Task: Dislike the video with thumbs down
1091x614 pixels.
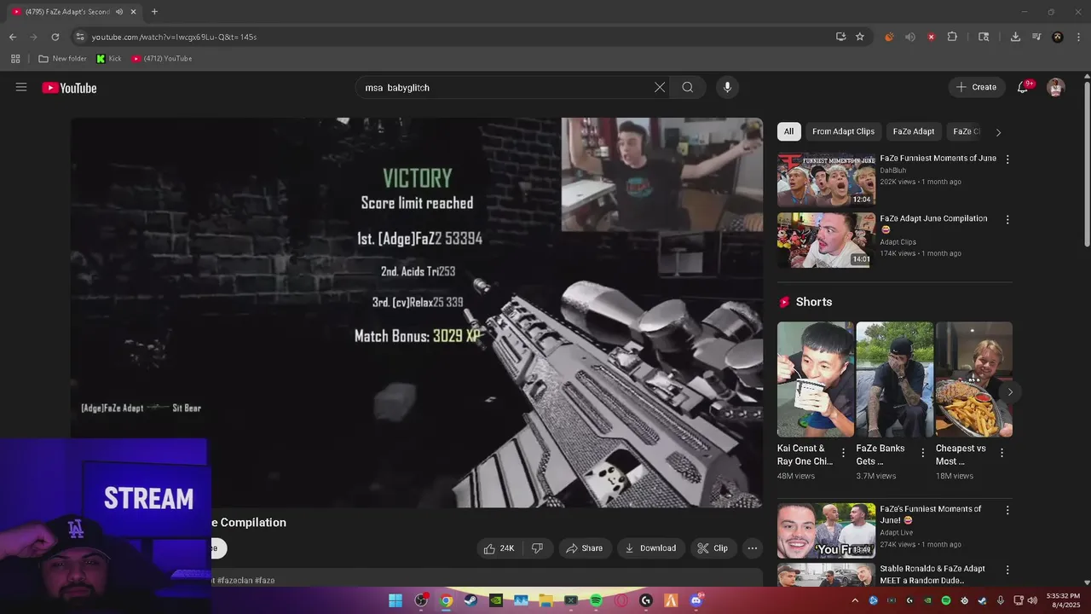Action: pyautogui.click(x=537, y=548)
